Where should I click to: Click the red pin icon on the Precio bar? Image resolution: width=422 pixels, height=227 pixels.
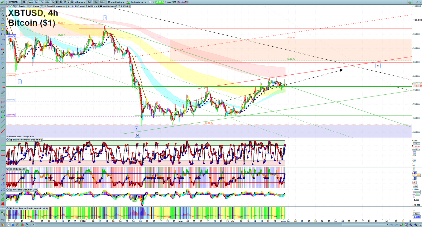tap(8, 6)
